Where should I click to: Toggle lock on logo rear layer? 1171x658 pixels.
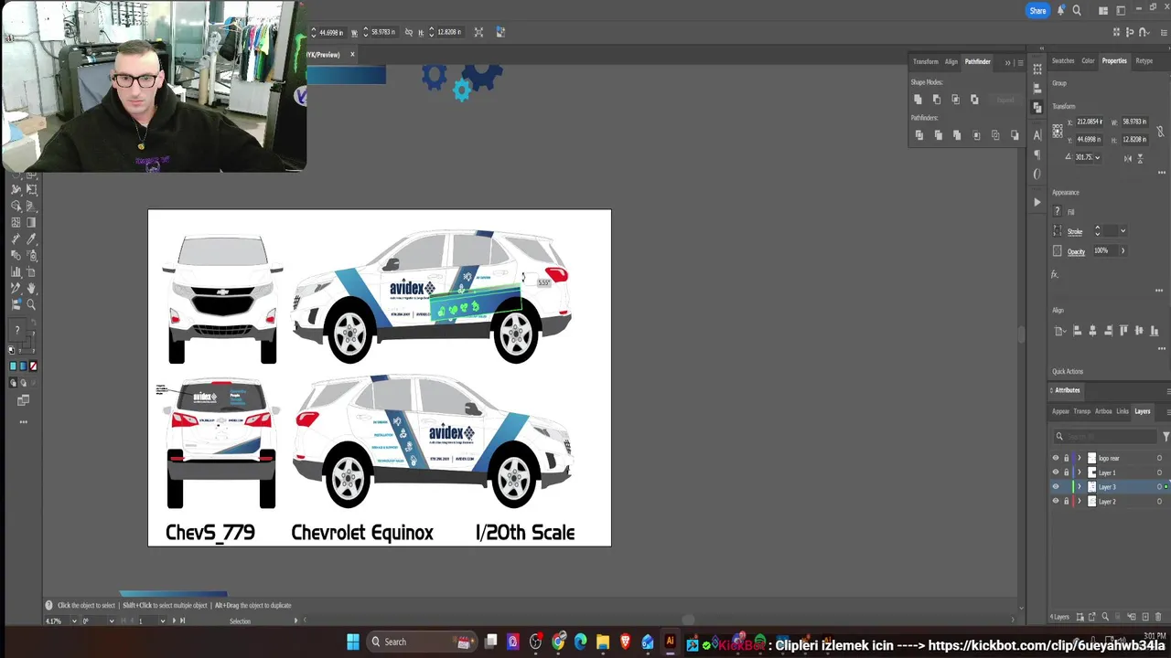(1066, 458)
